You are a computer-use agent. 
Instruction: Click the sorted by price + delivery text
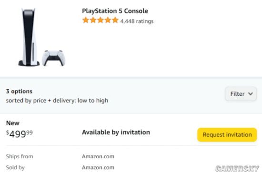57,101
